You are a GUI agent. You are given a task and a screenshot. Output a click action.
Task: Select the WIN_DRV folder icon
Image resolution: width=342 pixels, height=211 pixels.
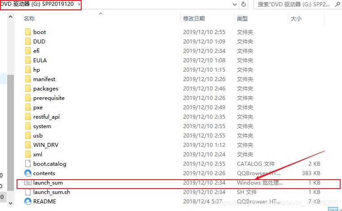point(28,145)
